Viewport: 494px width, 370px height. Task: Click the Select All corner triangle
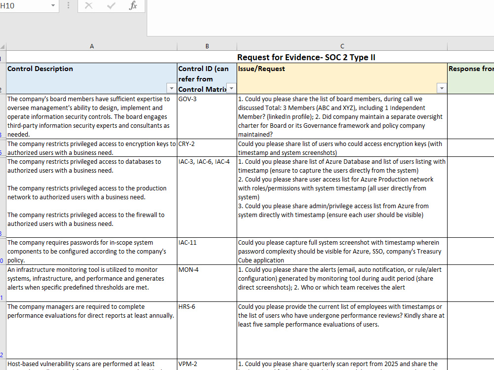(2, 46)
